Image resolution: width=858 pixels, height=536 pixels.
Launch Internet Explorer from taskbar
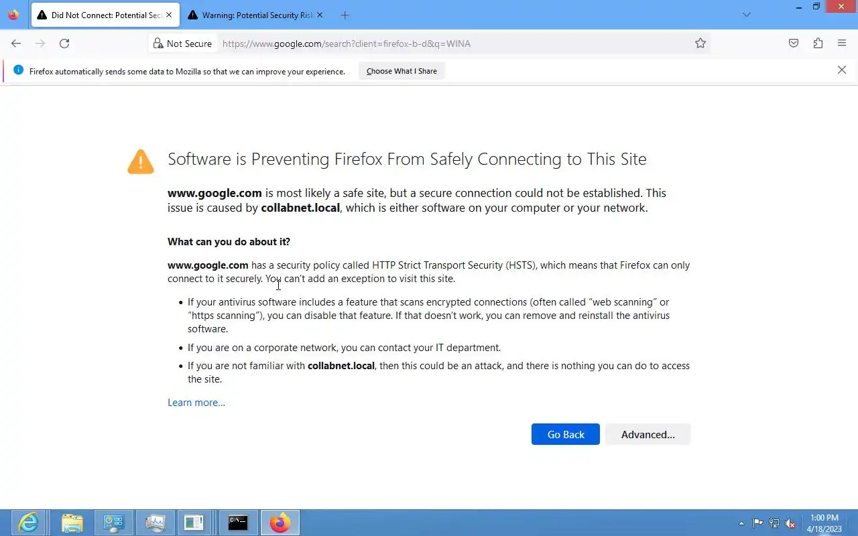28,523
